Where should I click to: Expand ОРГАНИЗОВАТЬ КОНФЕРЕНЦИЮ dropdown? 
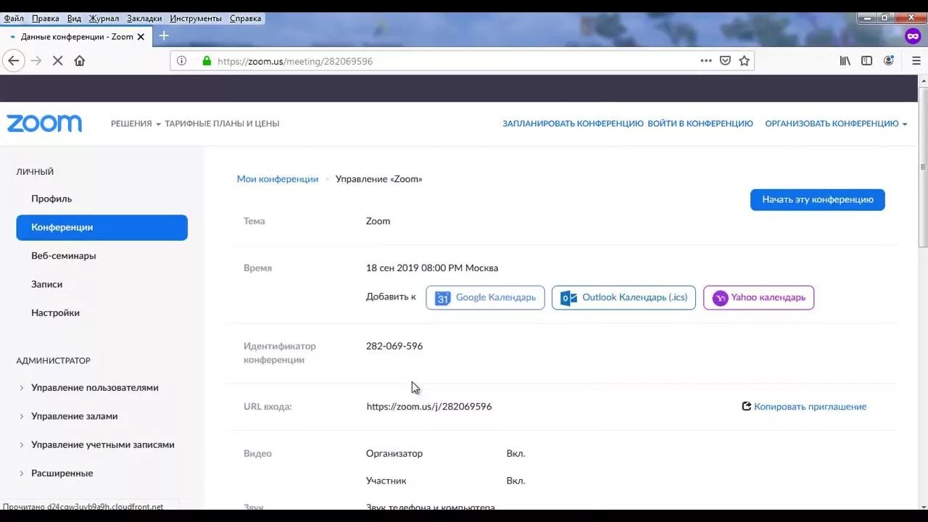coord(836,124)
